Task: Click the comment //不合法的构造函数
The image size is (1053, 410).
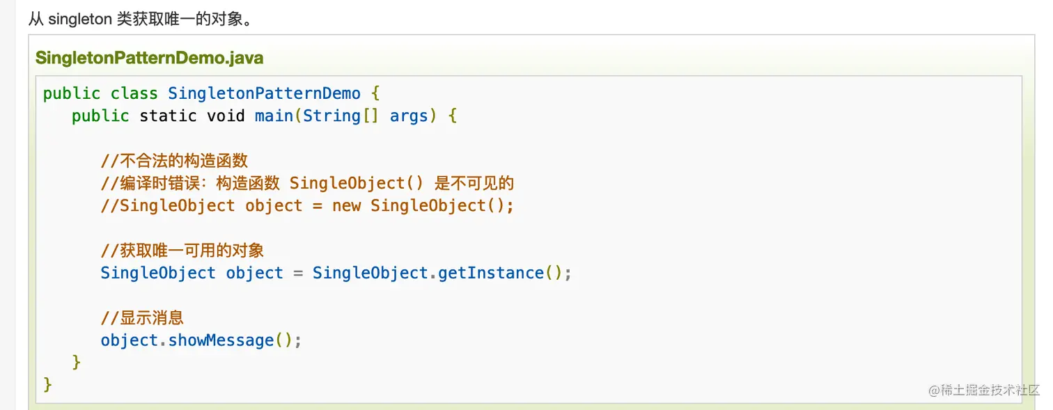Action: click(174, 161)
